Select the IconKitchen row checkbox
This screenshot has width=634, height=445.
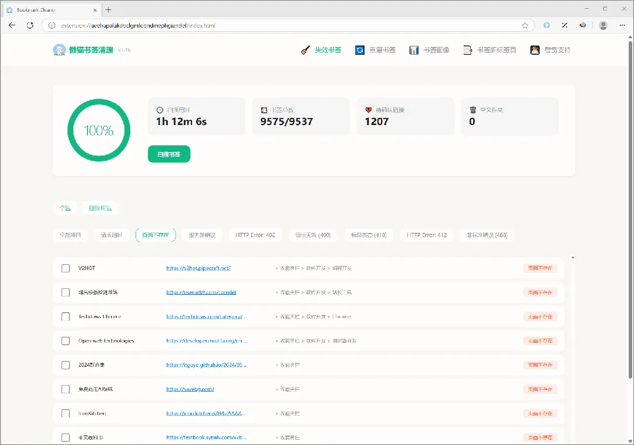[x=66, y=413]
